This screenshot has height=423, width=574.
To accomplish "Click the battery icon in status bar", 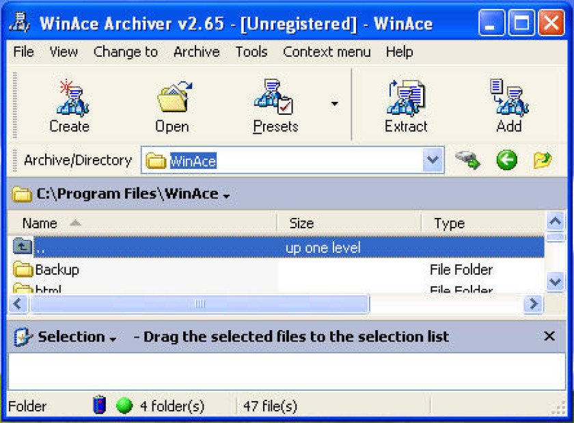I will pos(99,405).
